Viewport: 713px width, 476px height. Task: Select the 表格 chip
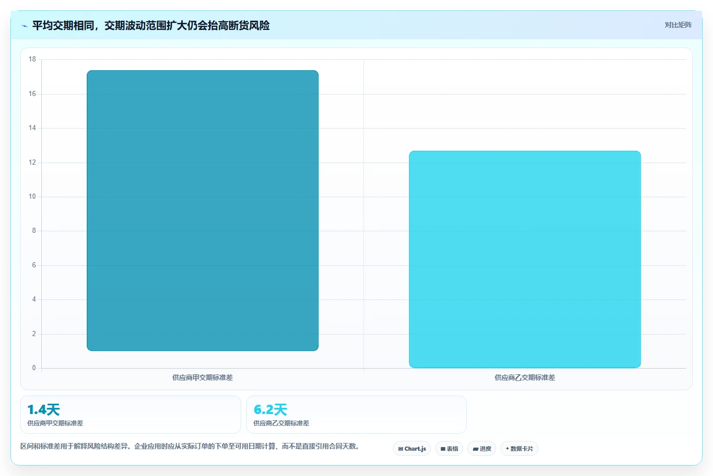pos(449,449)
